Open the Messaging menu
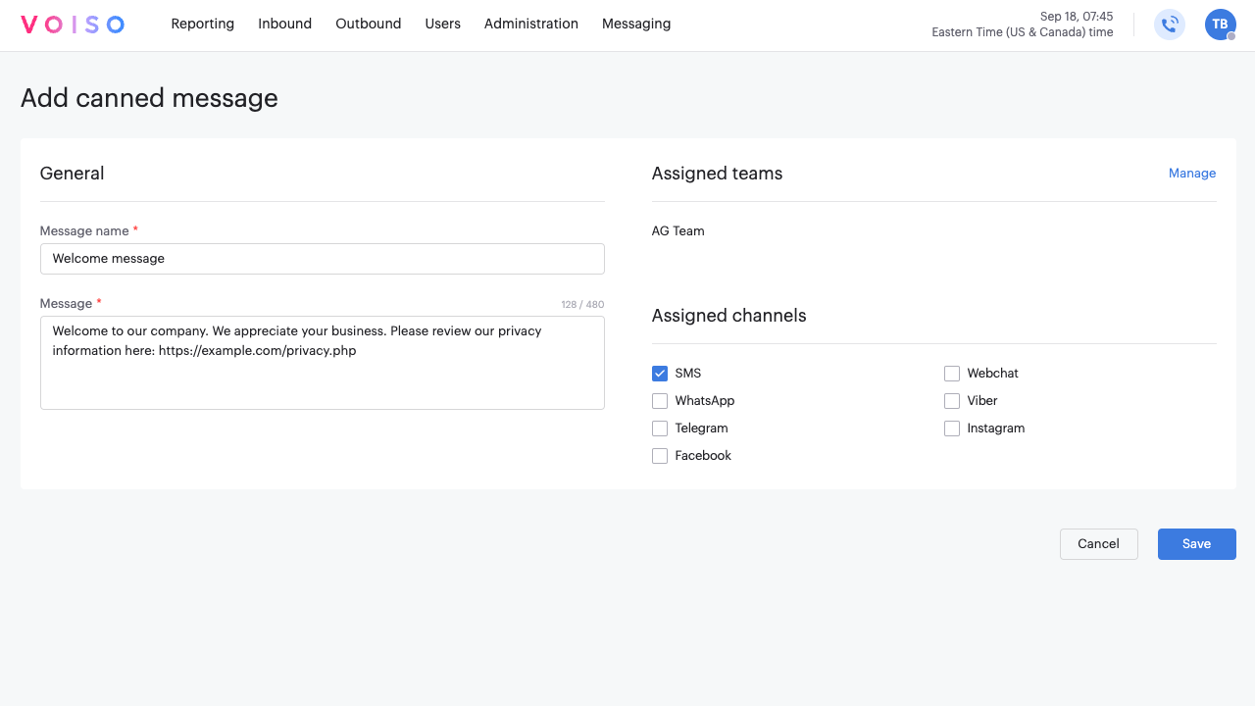This screenshot has height=706, width=1255. coord(636,24)
